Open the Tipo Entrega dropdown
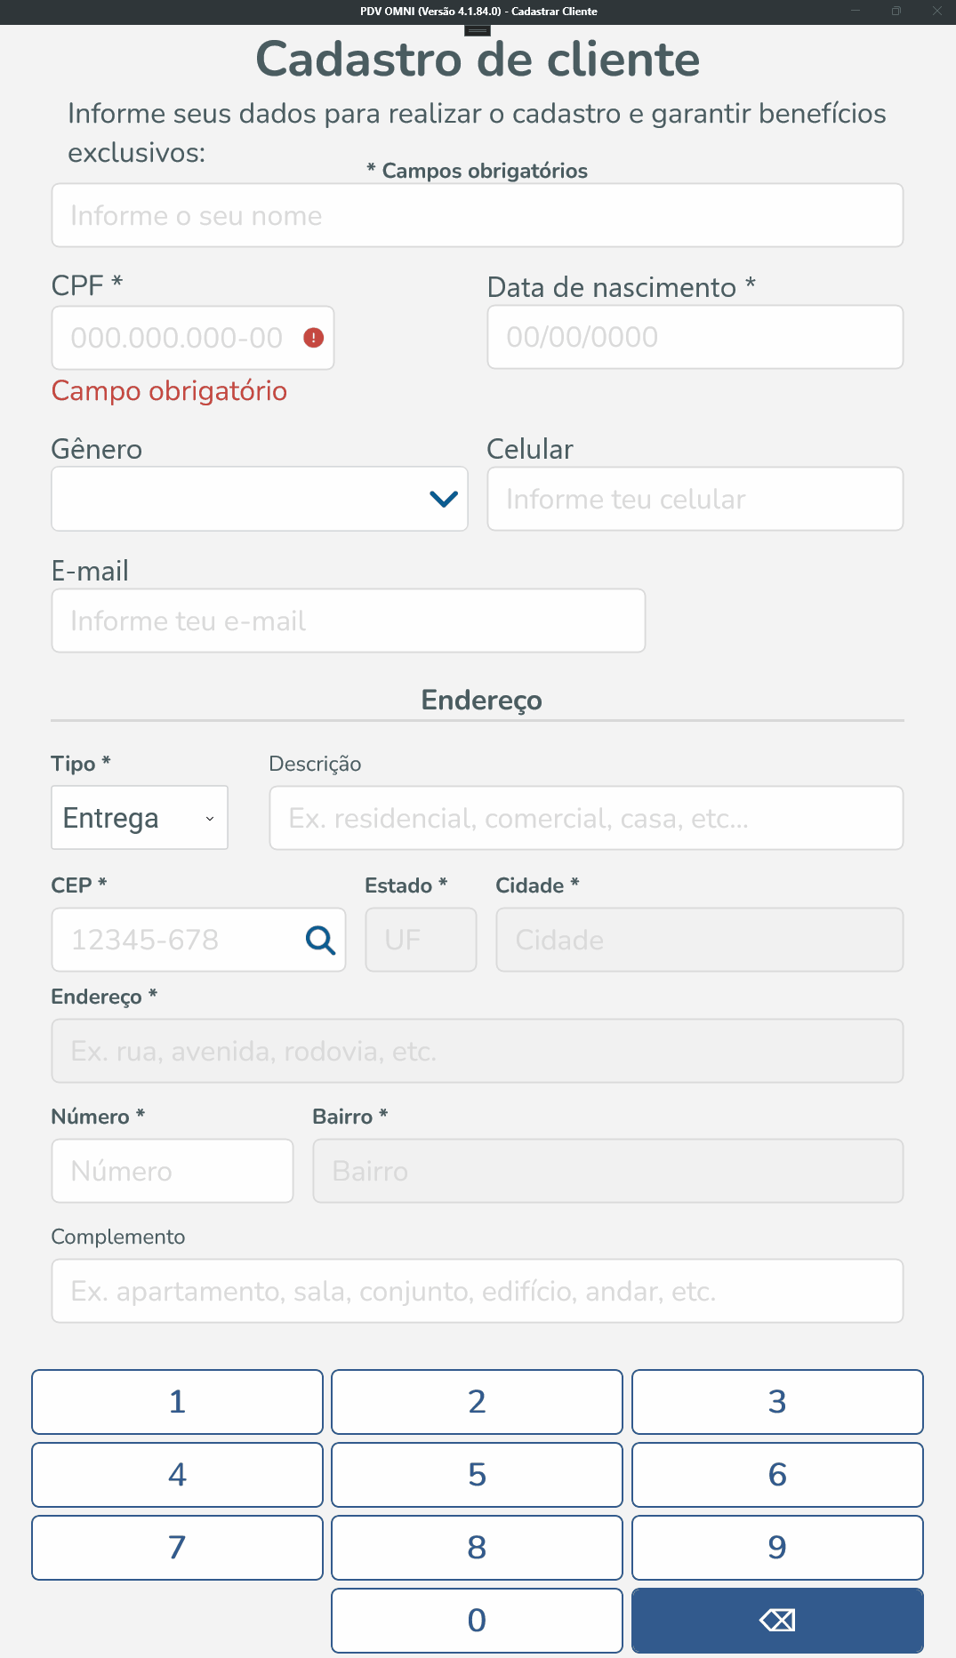 coord(140,818)
